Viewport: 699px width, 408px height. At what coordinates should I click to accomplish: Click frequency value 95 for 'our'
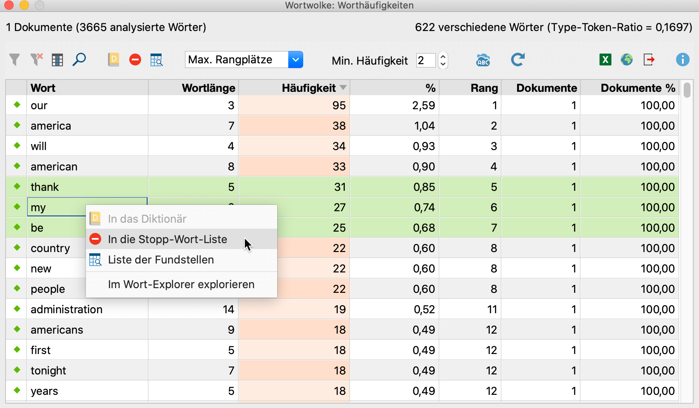(x=294, y=105)
